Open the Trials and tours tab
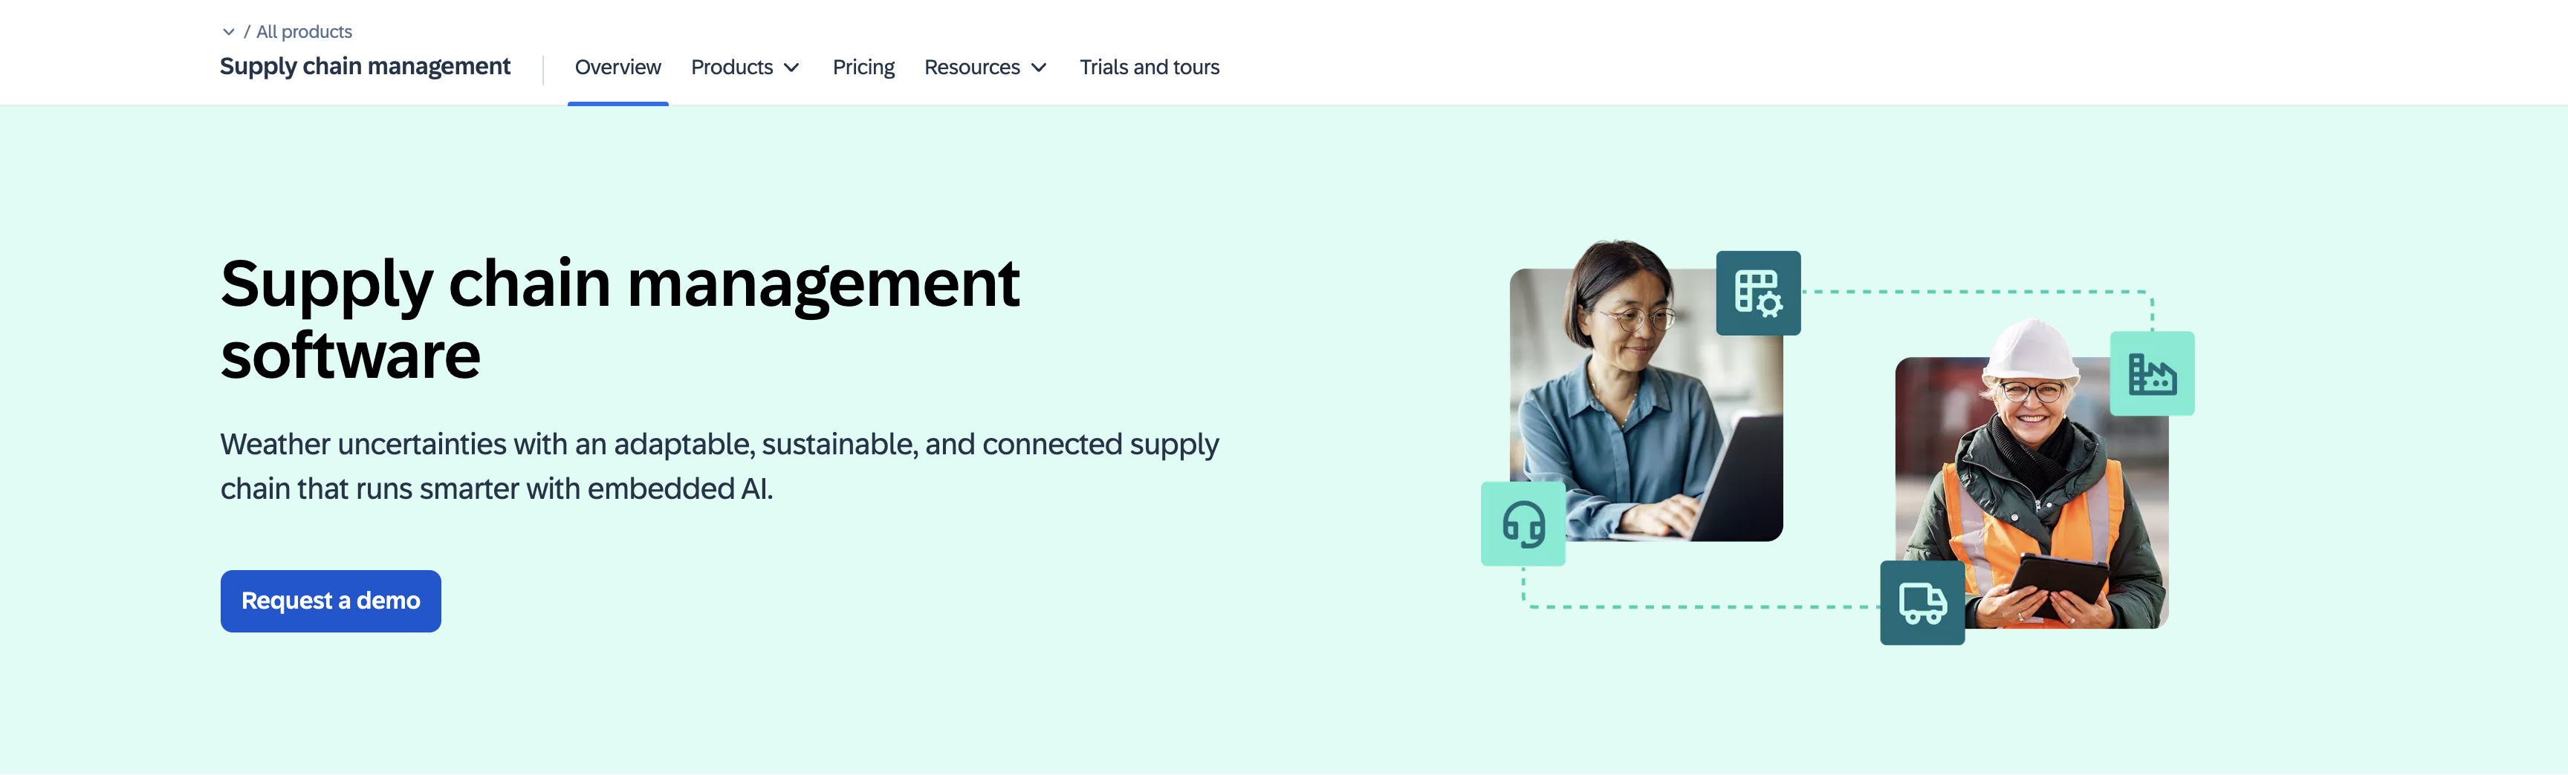2568x775 pixels. (1150, 67)
